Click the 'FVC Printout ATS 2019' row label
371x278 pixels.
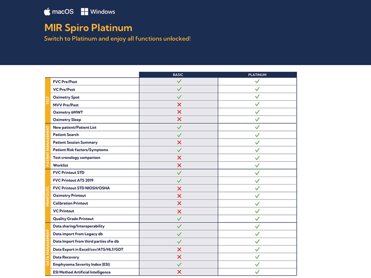tap(73, 180)
